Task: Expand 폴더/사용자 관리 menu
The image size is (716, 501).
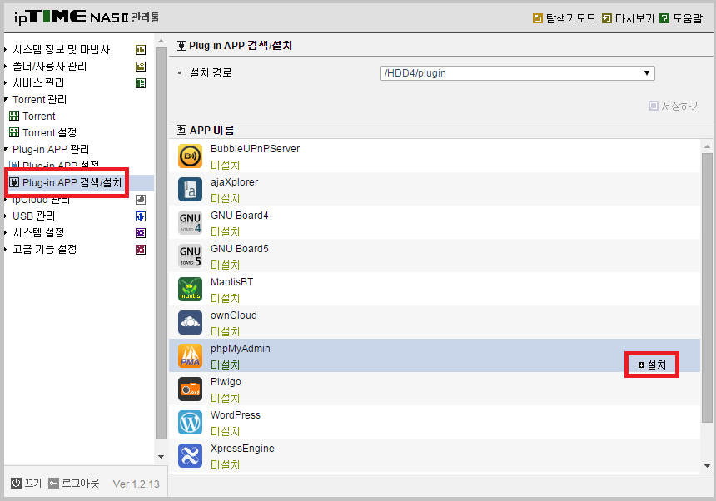Action: [x=49, y=66]
